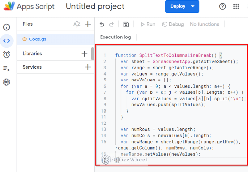This screenshot has height=172, width=248.
Task: Add a library with plus icon
Action: click(84, 54)
